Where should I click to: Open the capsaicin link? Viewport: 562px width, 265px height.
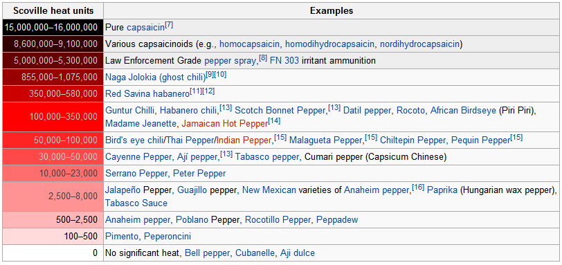[145, 28]
